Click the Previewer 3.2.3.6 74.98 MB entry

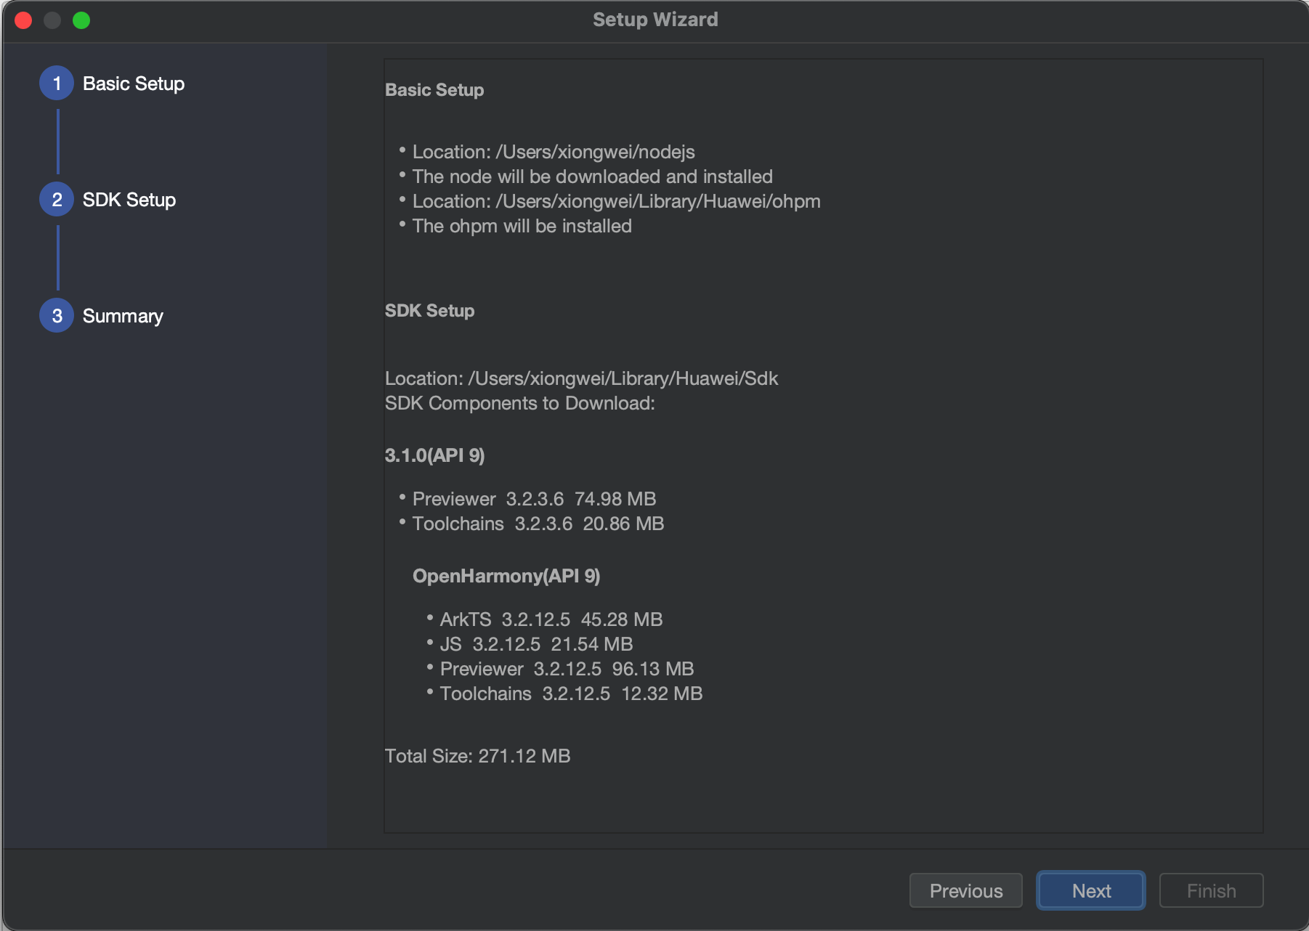coord(534,499)
